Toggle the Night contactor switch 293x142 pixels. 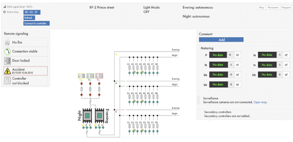(87, 115)
